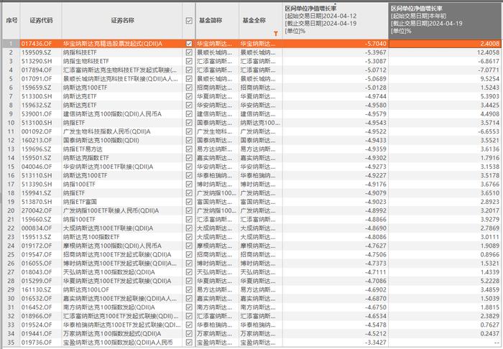Click the filter funnel icon in 基金全称 header
Image resolution: width=503 pixels, height=349 pixels.
point(275,33)
